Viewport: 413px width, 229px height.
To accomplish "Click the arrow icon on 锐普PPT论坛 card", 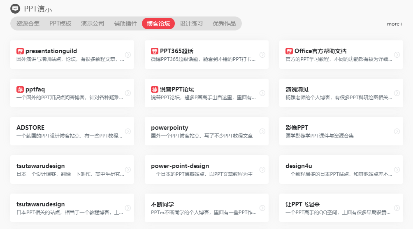I will (x=262, y=93).
